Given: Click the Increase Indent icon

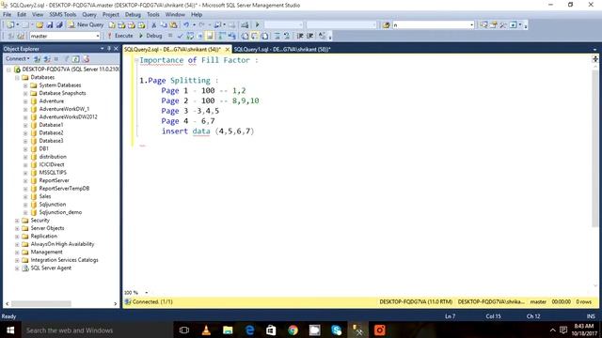Looking at the screenshot, I should tap(309, 36).
